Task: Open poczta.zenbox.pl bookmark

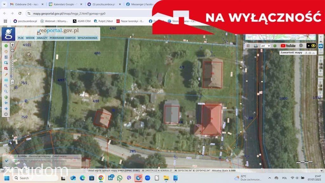Action: tap(25, 21)
